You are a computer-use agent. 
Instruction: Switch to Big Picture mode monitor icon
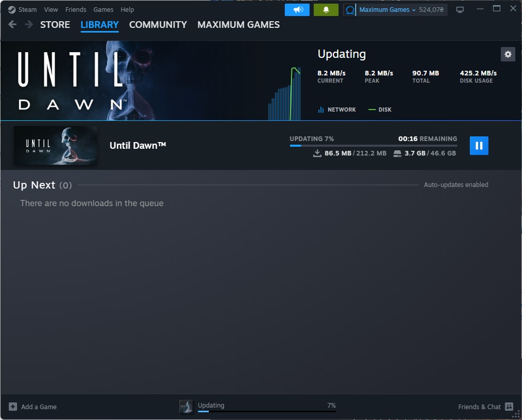coord(460,10)
